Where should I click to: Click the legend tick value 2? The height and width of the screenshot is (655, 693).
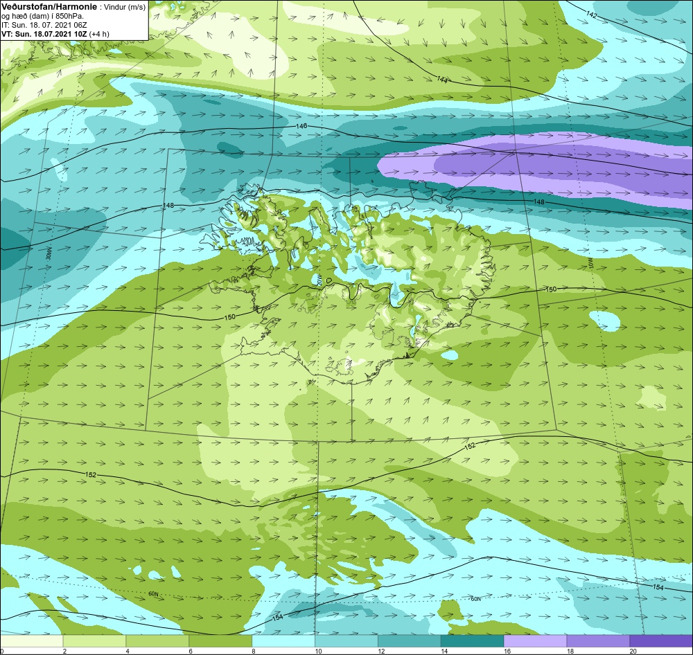pyautogui.click(x=64, y=651)
